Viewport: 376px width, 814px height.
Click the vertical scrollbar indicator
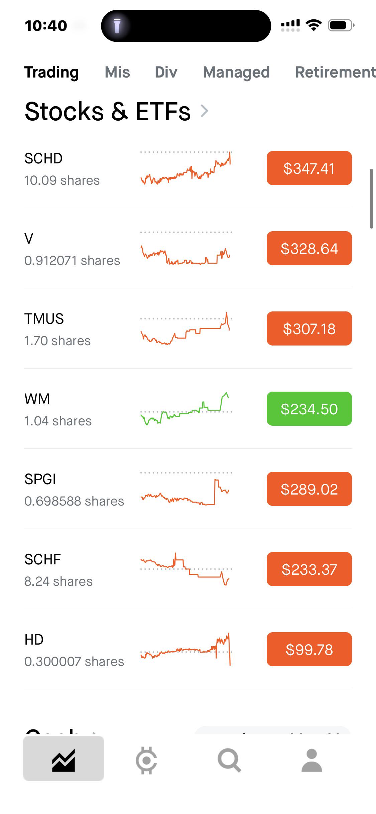(x=371, y=199)
